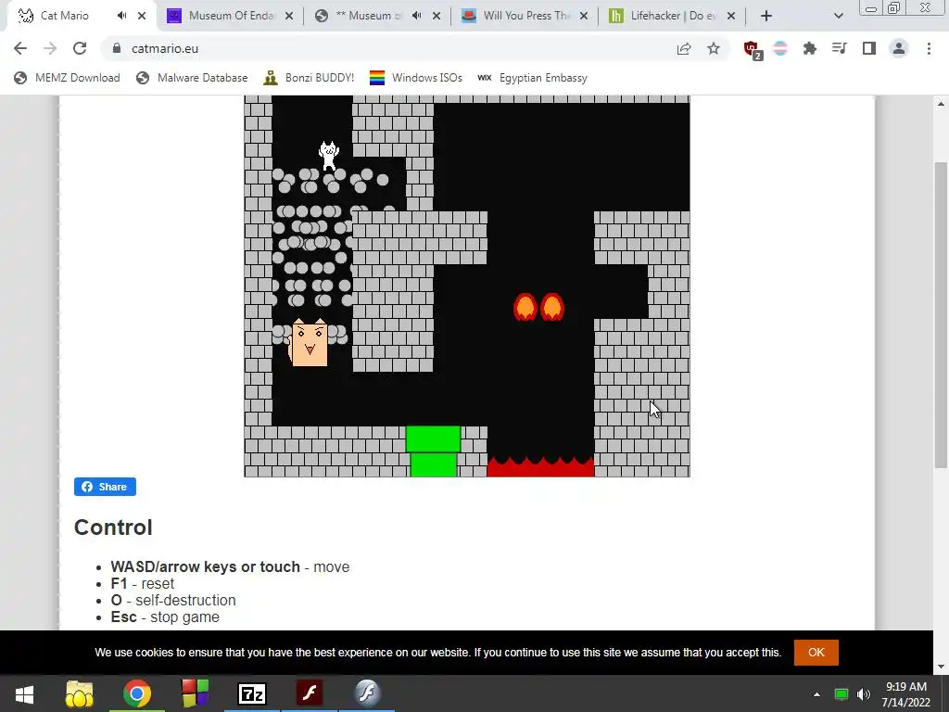This screenshot has height=712, width=949.
Task: Open the Windows Start menu
Action: pyautogui.click(x=24, y=693)
